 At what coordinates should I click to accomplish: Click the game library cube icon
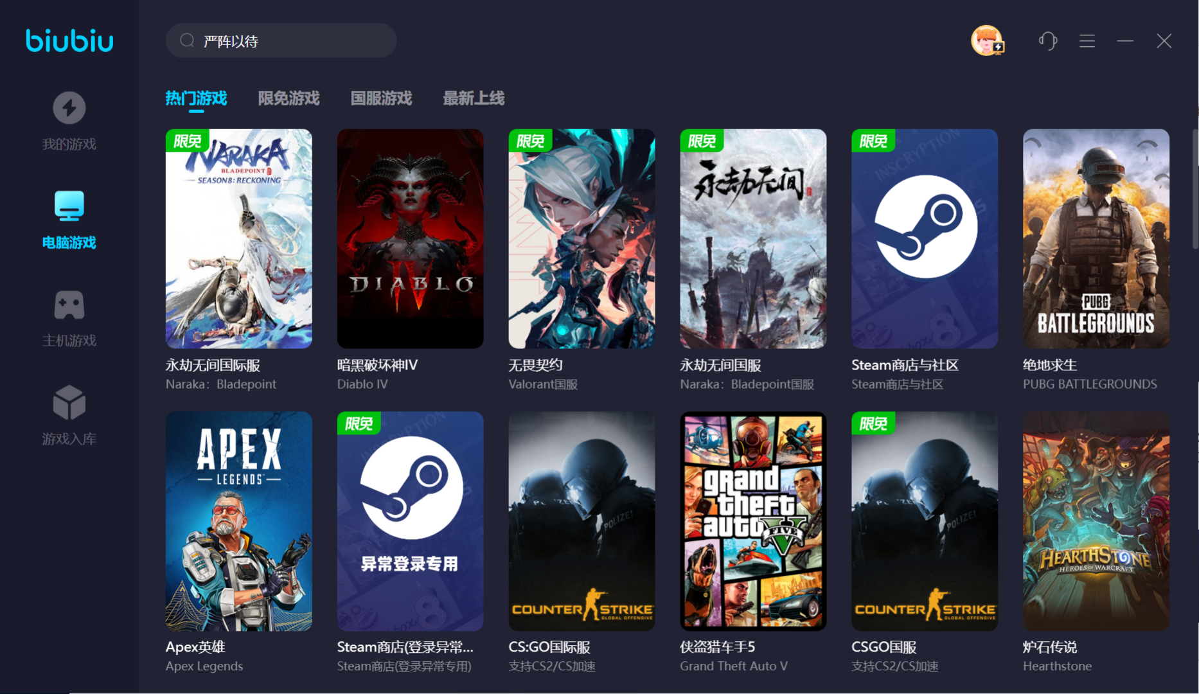point(69,403)
